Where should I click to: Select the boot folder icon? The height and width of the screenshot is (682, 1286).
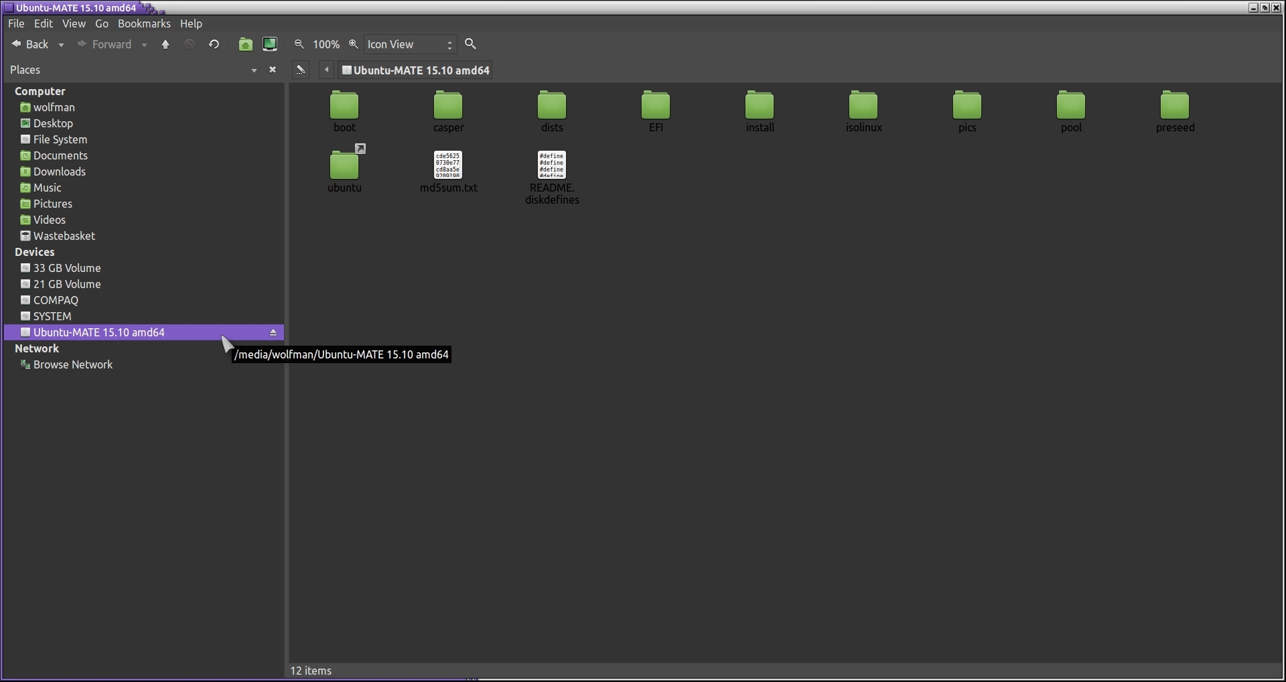344,105
